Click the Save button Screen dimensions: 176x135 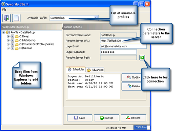pyautogui.click(x=80, y=118)
